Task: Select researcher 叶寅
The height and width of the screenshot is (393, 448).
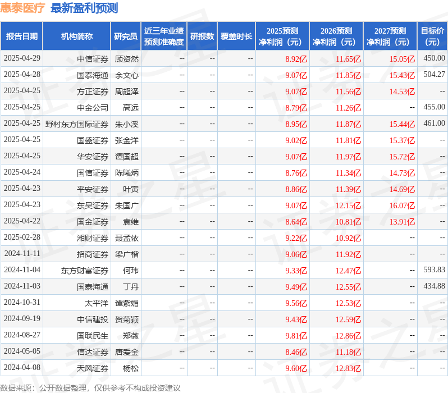Action: coord(131,190)
